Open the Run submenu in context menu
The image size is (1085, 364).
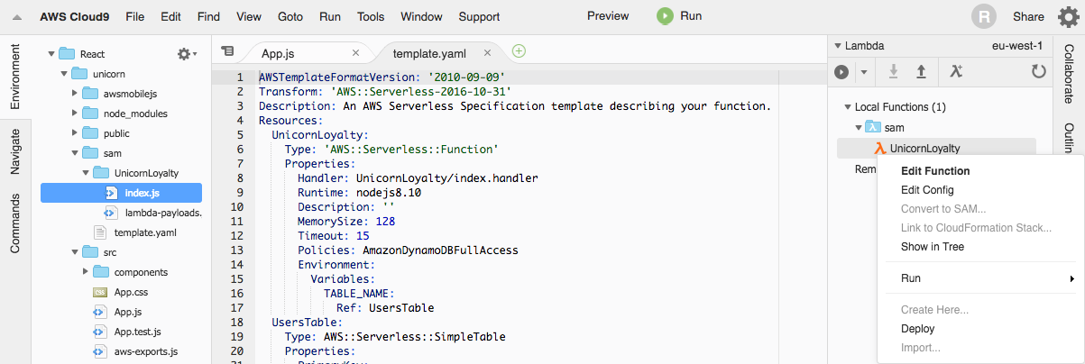coord(979,278)
